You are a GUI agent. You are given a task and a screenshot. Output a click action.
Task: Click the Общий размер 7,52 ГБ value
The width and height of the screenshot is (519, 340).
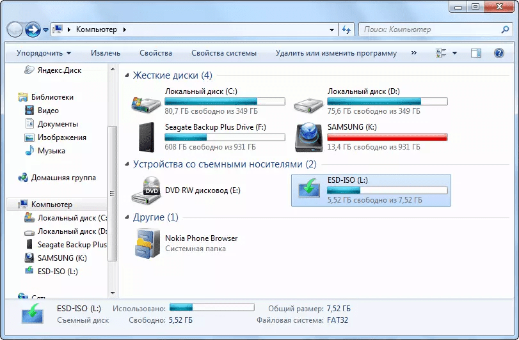click(339, 309)
